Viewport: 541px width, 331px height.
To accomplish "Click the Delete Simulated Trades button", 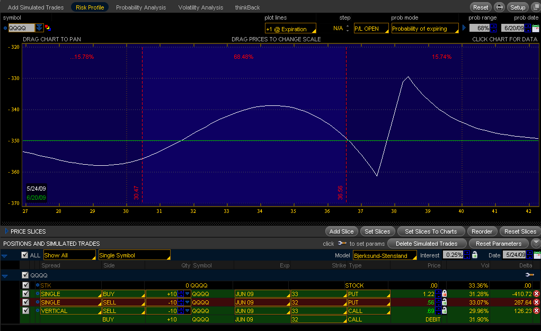I will click(427, 244).
